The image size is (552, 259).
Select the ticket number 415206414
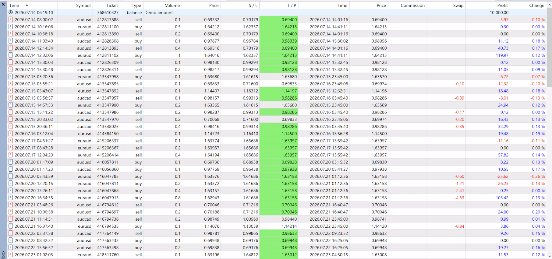[x=108, y=155]
